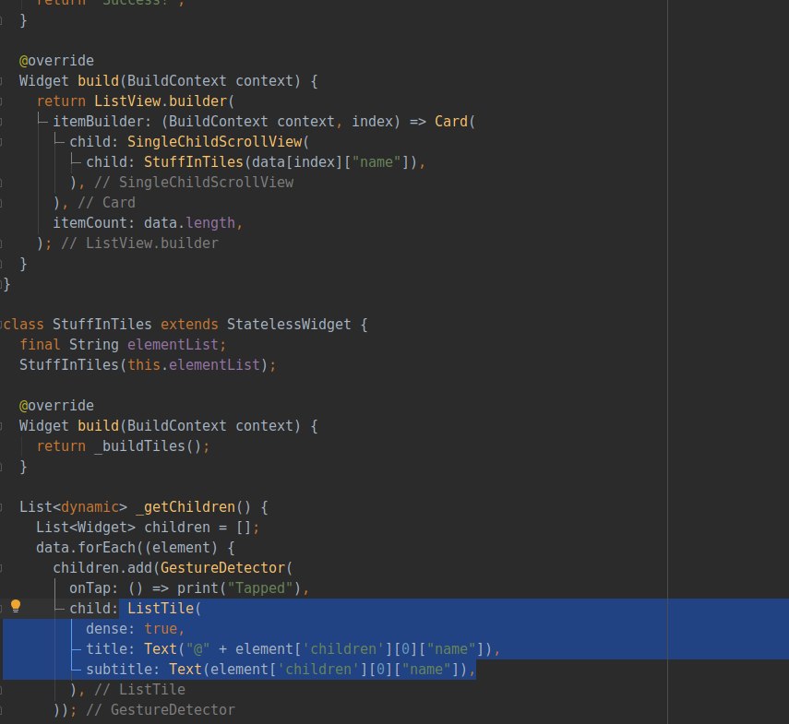The height and width of the screenshot is (724, 789).
Task: Click the highlighted ListTile( constructor
Action: point(164,609)
